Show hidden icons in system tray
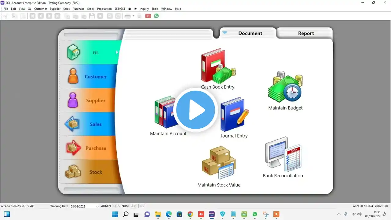391x220 pixels. [339, 214]
